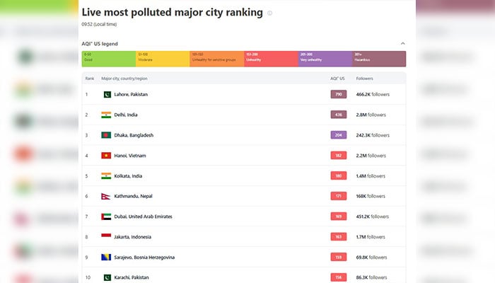
Task: Click the 2.2M followers text for Hanoi
Action: click(371, 156)
